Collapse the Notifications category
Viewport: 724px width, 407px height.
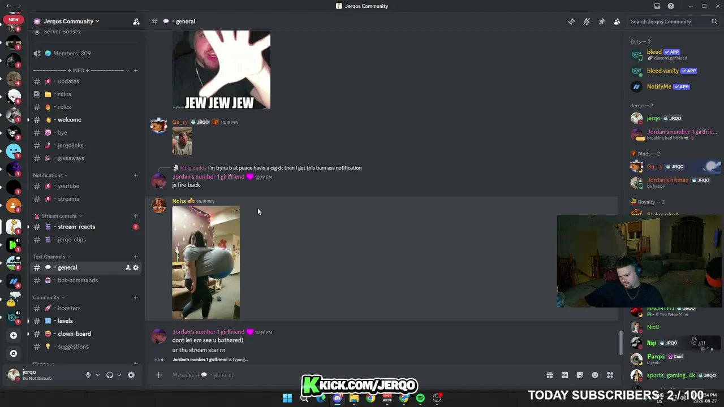[50, 175]
